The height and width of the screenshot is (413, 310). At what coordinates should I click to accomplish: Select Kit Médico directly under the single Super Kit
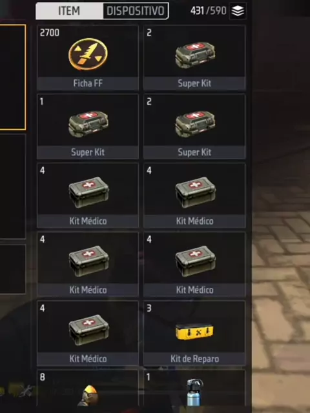coord(88,195)
